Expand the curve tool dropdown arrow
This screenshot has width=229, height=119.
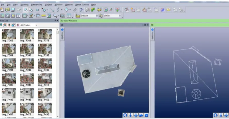coord(62,10)
